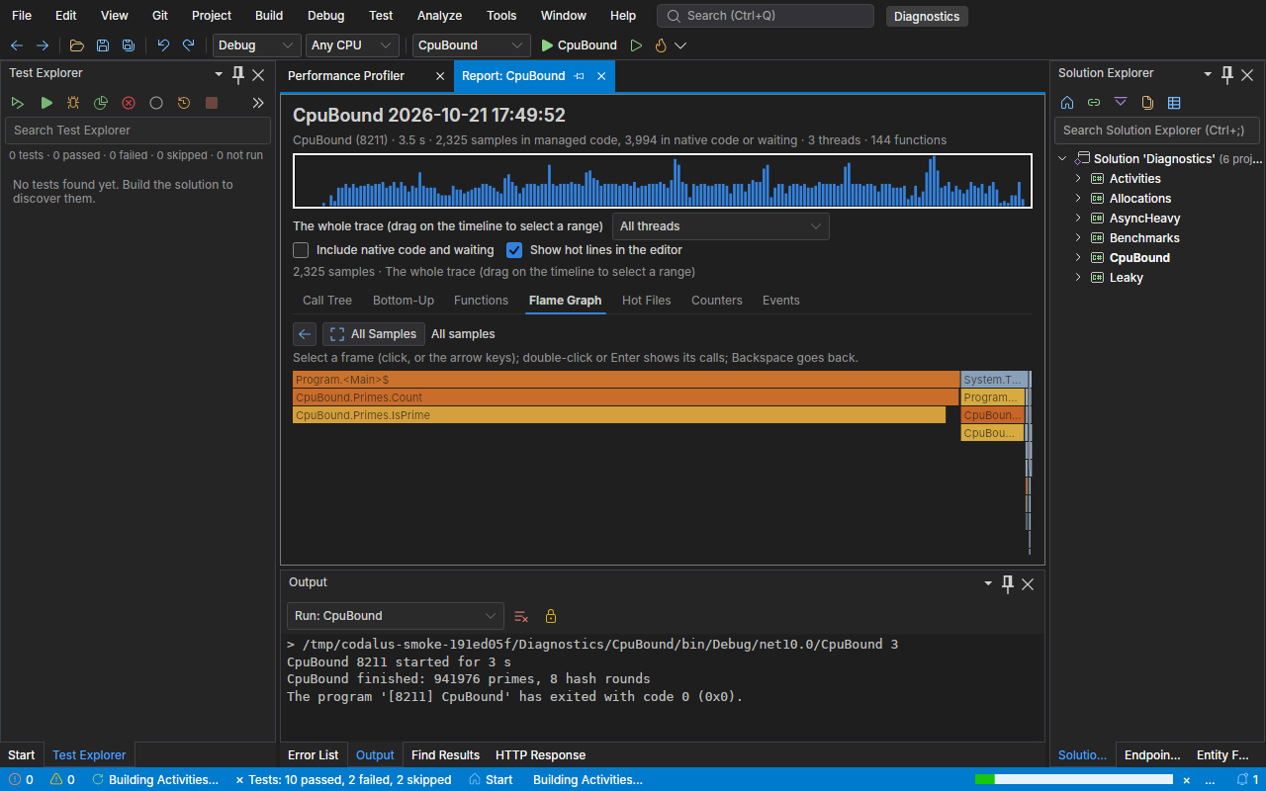This screenshot has height=791, width=1266.
Task: Clear the Output pane with the clear icon
Action: tap(521, 616)
